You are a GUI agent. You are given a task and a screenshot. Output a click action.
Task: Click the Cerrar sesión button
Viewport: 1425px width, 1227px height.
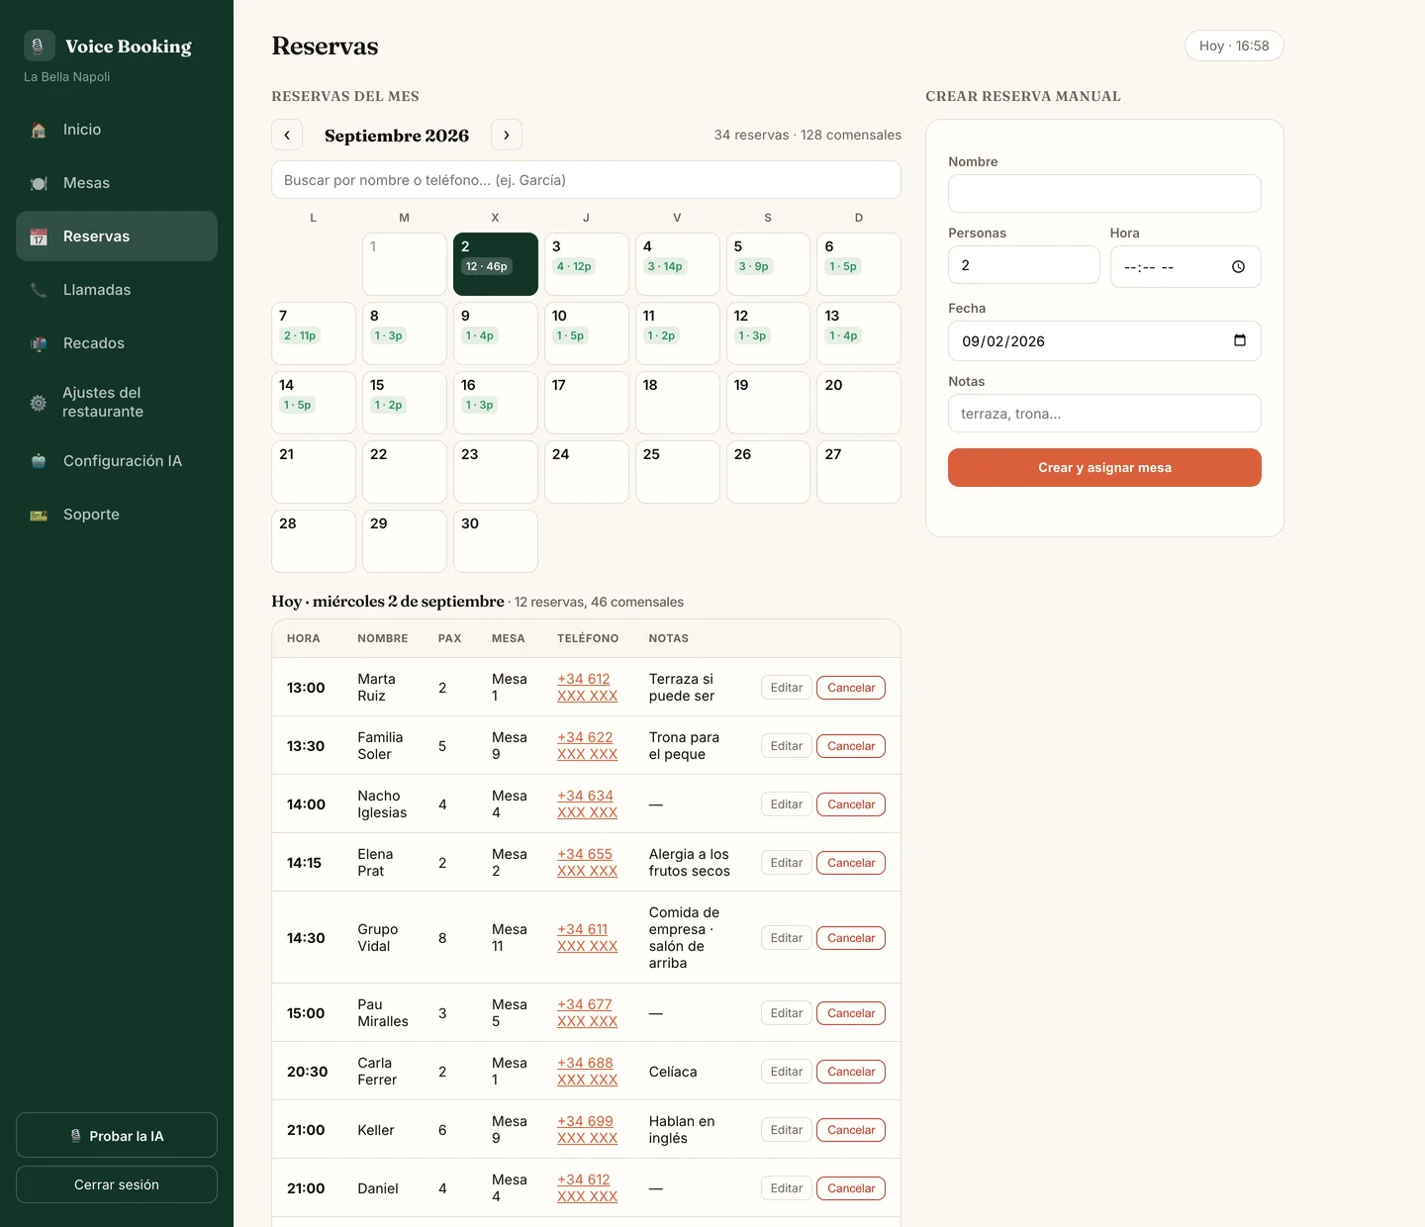(117, 1184)
